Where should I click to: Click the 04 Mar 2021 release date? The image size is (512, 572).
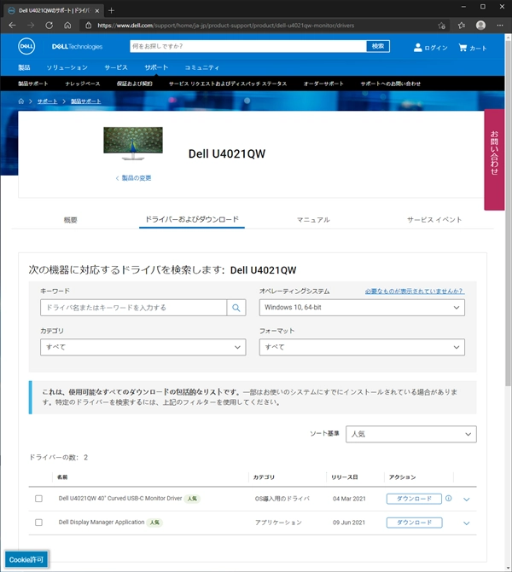pyautogui.click(x=349, y=499)
